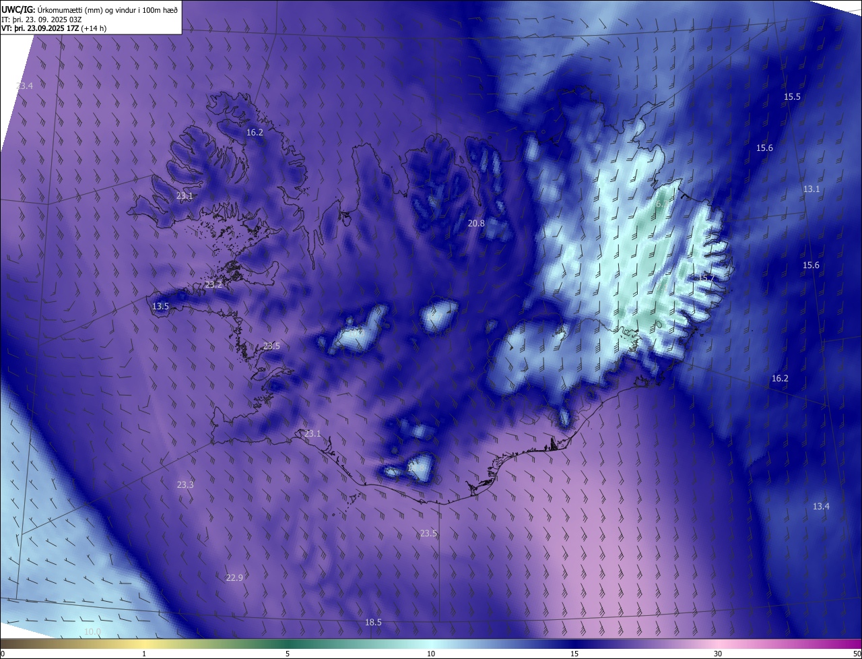The width and height of the screenshot is (862, 659).
Task: Click the '13.5' value near the western peninsula
Action: (x=160, y=306)
